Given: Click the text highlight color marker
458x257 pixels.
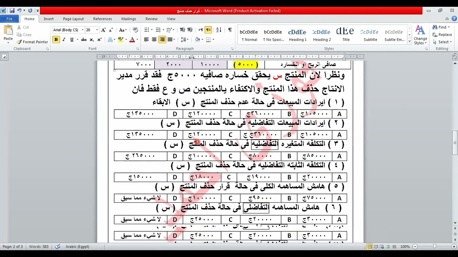Looking at the screenshot, I should pos(120,40).
